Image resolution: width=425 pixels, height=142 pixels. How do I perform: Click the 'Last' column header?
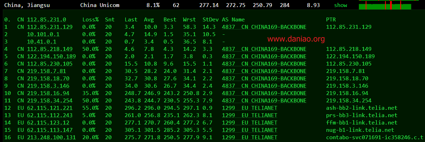[x=131, y=20]
